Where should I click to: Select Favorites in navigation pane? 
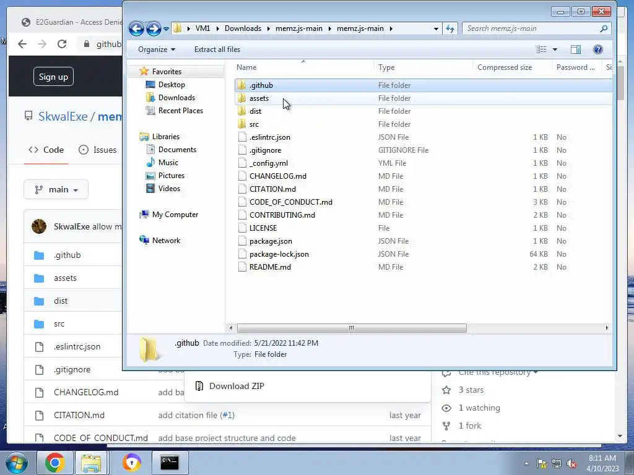click(x=167, y=72)
